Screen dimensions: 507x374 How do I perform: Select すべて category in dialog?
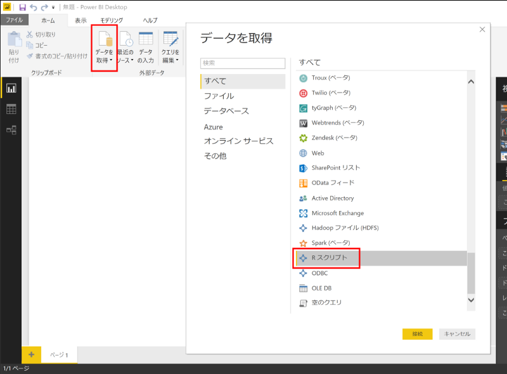point(243,81)
